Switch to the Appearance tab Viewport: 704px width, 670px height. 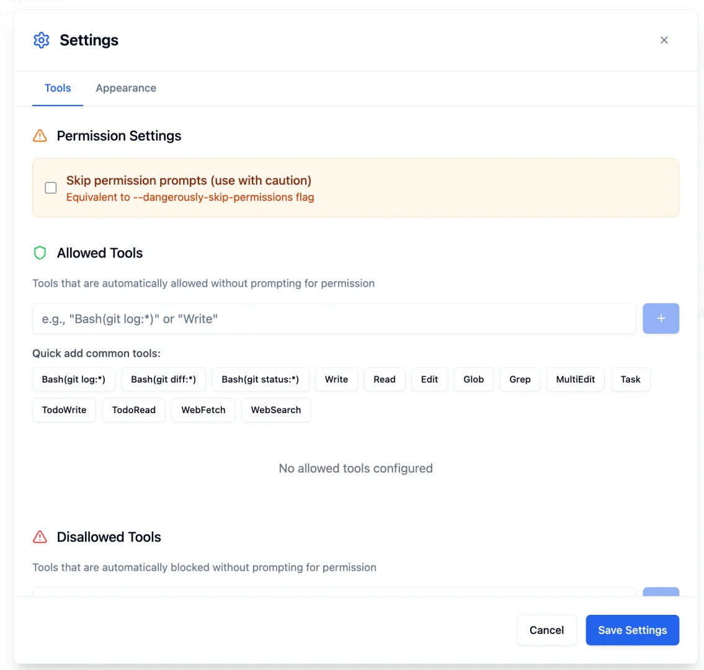(126, 88)
